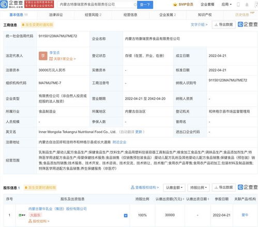258x227 pixels.
Task: Click the search button 查一下
Action: pos(145,5)
